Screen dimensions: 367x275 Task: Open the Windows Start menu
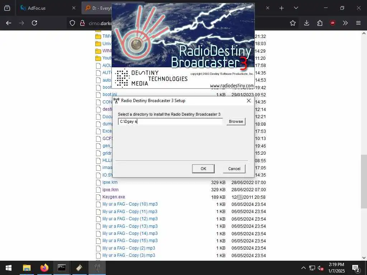(9, 268)
